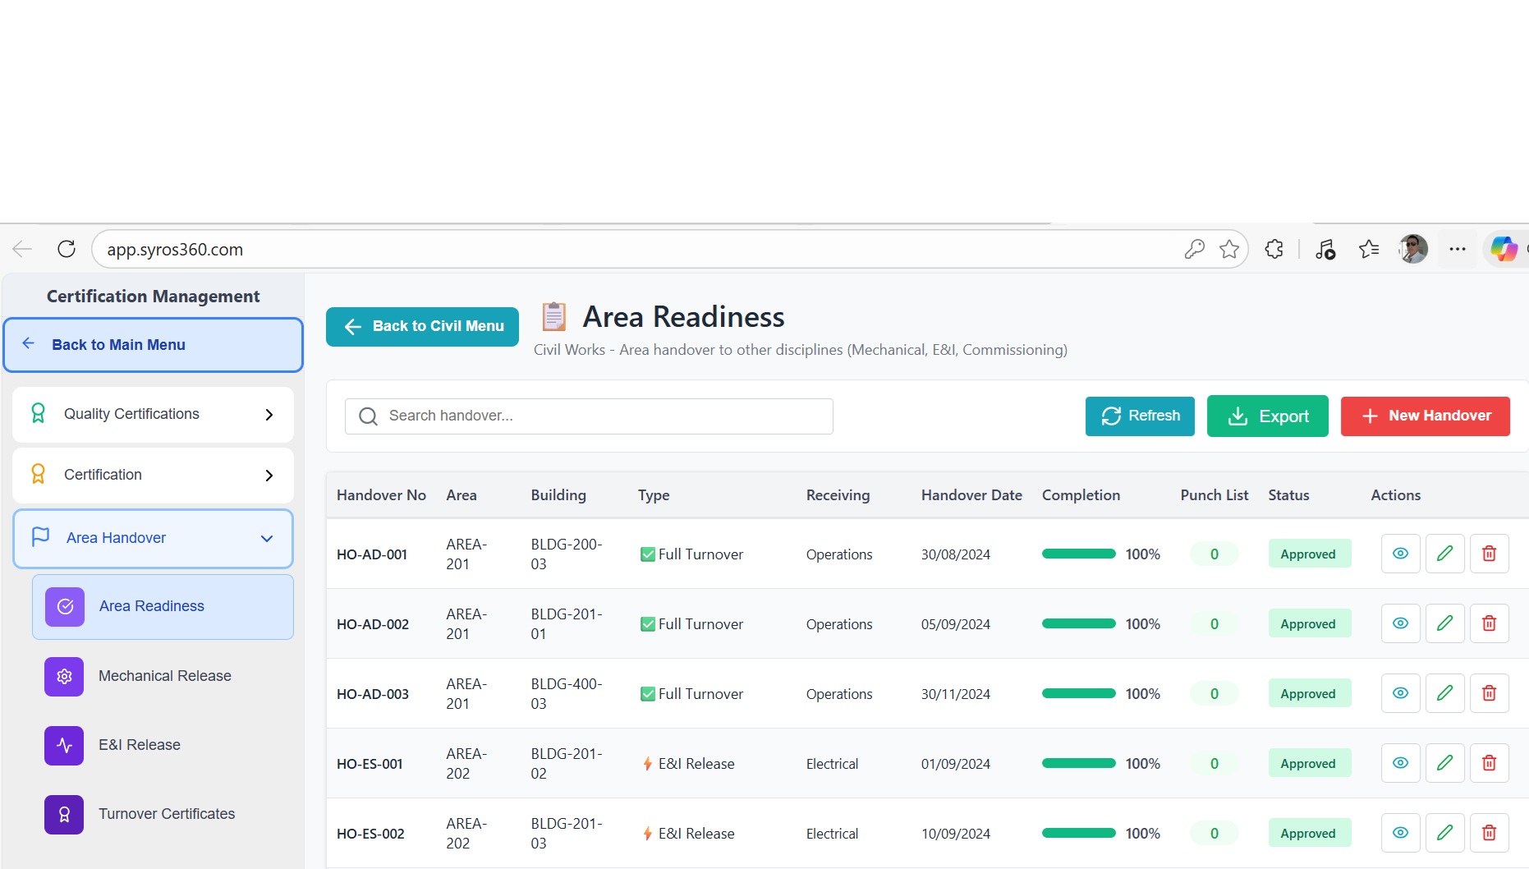The height and width of the screenshot is (869, 1529).
Task: Open Mechanical Release in the sidebar
Action: (x=164, y=676)
